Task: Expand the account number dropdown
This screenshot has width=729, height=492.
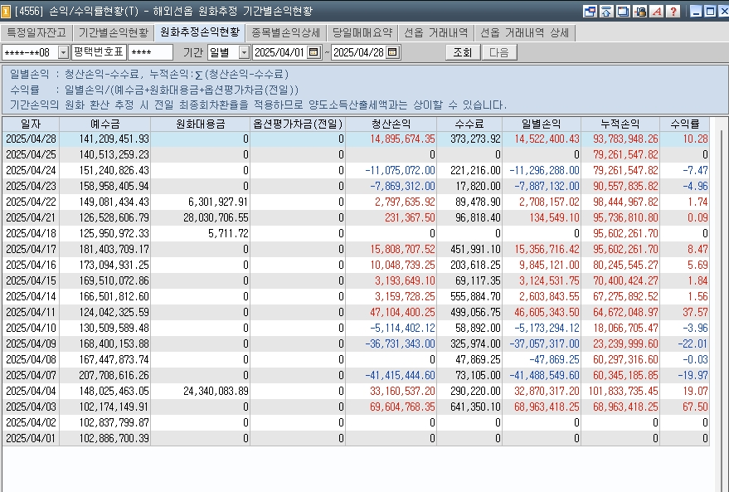Action: pyautogui.click(x=64, y=52)
